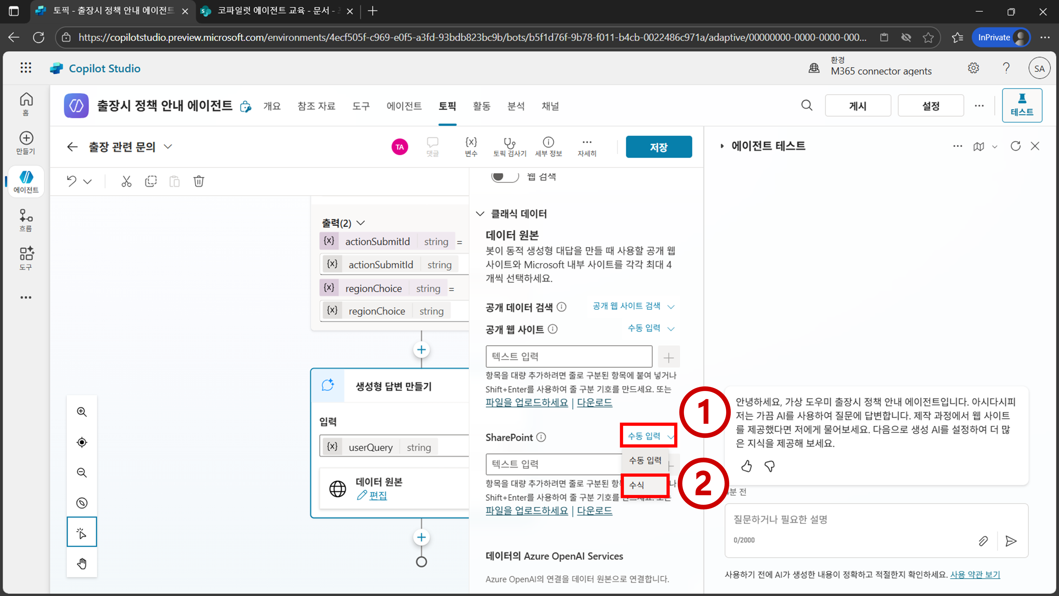Click the delete trash icon in toolbar
This screenshot has height=596, width=1059.
click(x=199, y=181)
